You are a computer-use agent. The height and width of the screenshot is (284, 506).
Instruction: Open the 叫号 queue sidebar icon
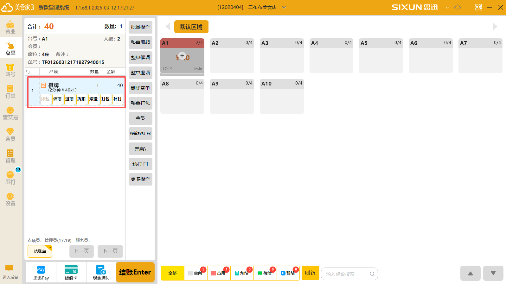coord(10,70)
